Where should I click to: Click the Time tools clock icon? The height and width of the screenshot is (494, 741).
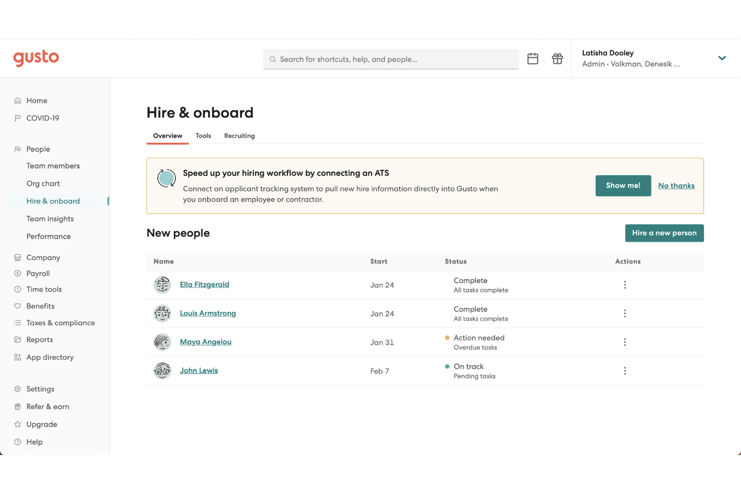[x=18, y=289]
